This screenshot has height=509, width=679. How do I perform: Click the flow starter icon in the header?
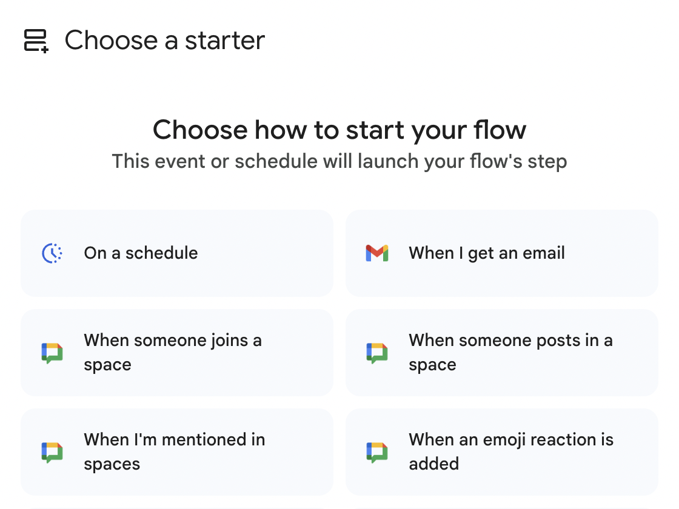tap(35, 40)
